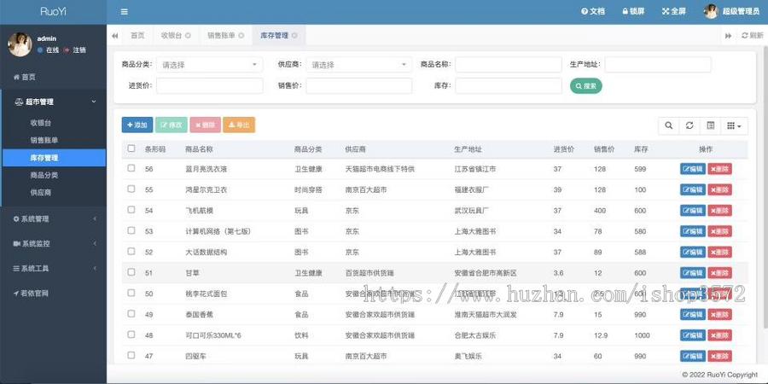Refresh the page with 刷新
Viewport: 768px width, 384px height.
[753, 36]
